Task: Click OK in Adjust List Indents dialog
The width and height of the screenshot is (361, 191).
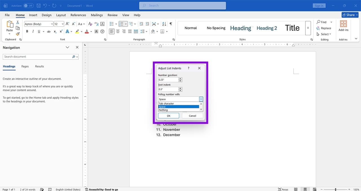Action: click(169, 116)
